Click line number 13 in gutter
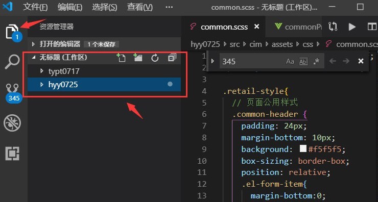The height and width of the screenshot is (202, 378). click(x=202, y=195)
